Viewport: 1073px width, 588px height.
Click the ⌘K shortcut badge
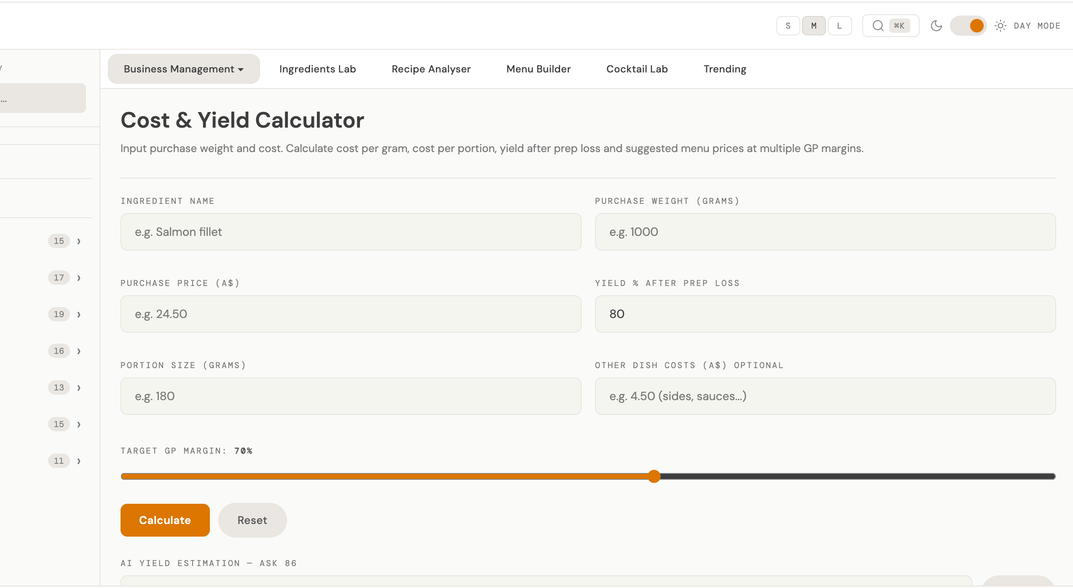click(899, 26)
